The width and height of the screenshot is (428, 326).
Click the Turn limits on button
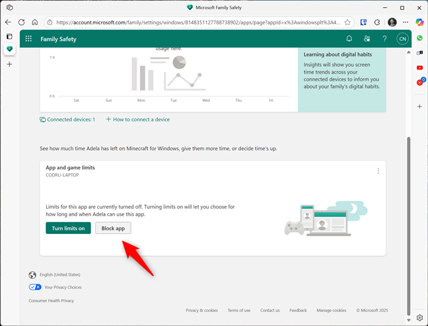[x=68, y=228]
